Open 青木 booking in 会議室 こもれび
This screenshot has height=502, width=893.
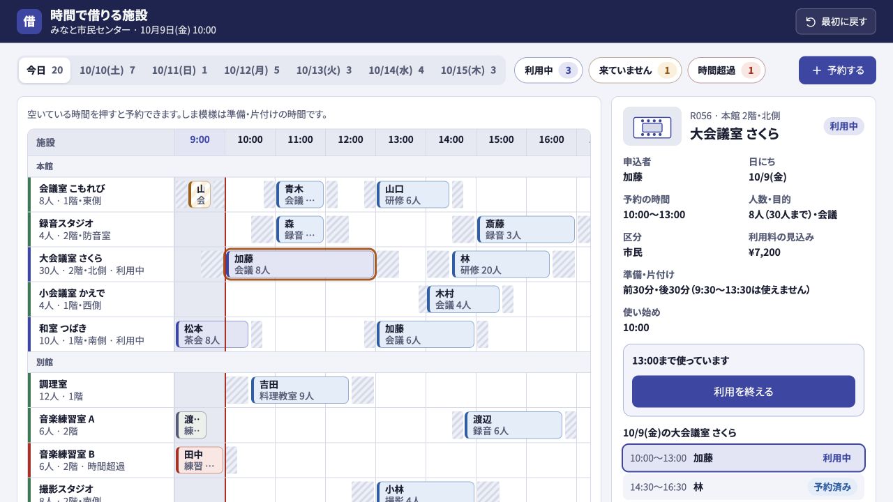300,195
